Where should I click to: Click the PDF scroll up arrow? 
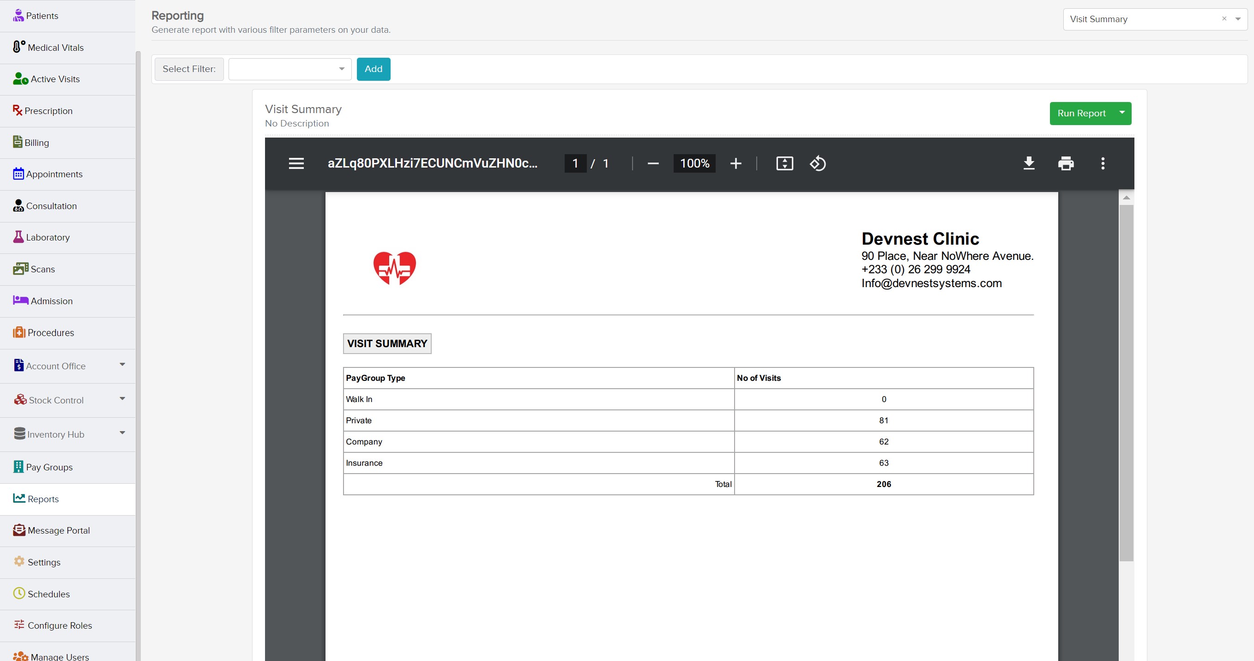1127,198
